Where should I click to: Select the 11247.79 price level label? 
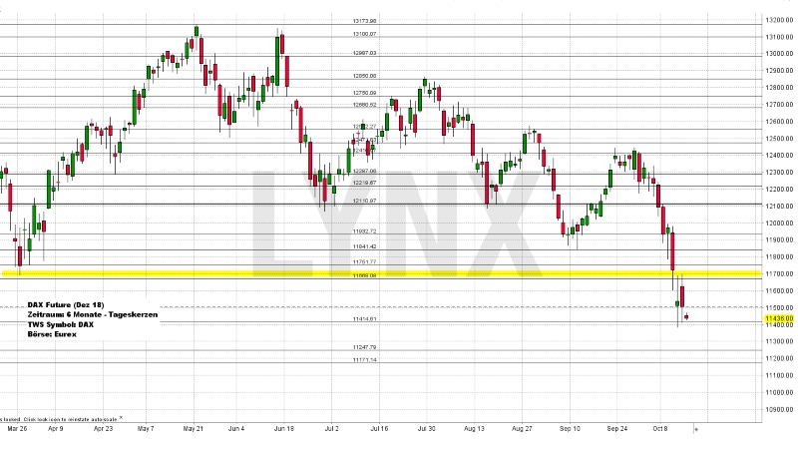[x=364, y=346]
